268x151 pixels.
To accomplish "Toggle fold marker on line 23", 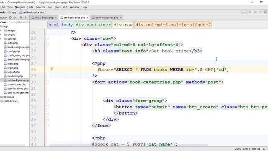I will click(x=47, y=39).
